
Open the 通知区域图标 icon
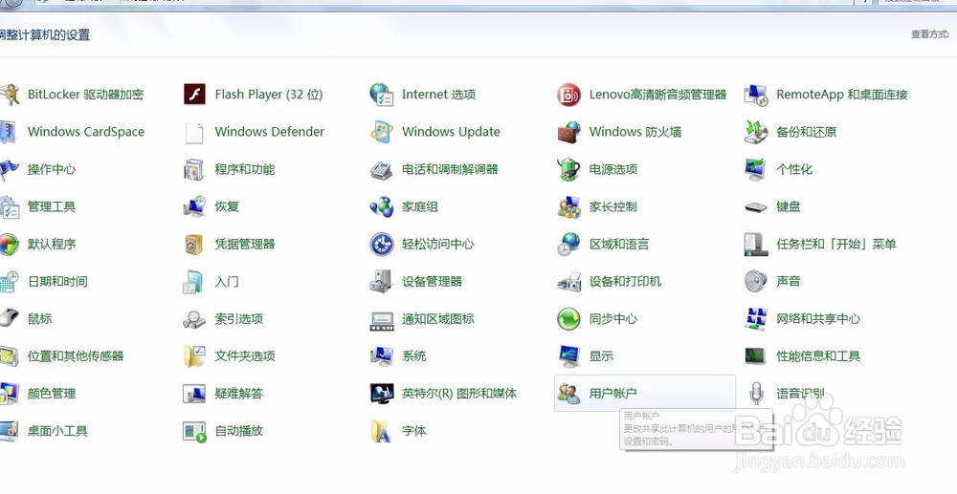(382, 320)
